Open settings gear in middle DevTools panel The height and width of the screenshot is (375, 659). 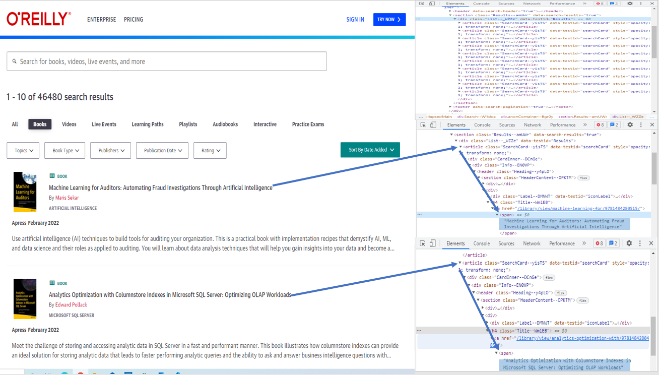(630, 124)
